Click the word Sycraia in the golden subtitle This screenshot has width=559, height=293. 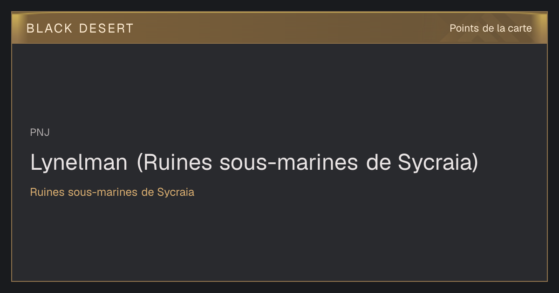tap(176, 192)
